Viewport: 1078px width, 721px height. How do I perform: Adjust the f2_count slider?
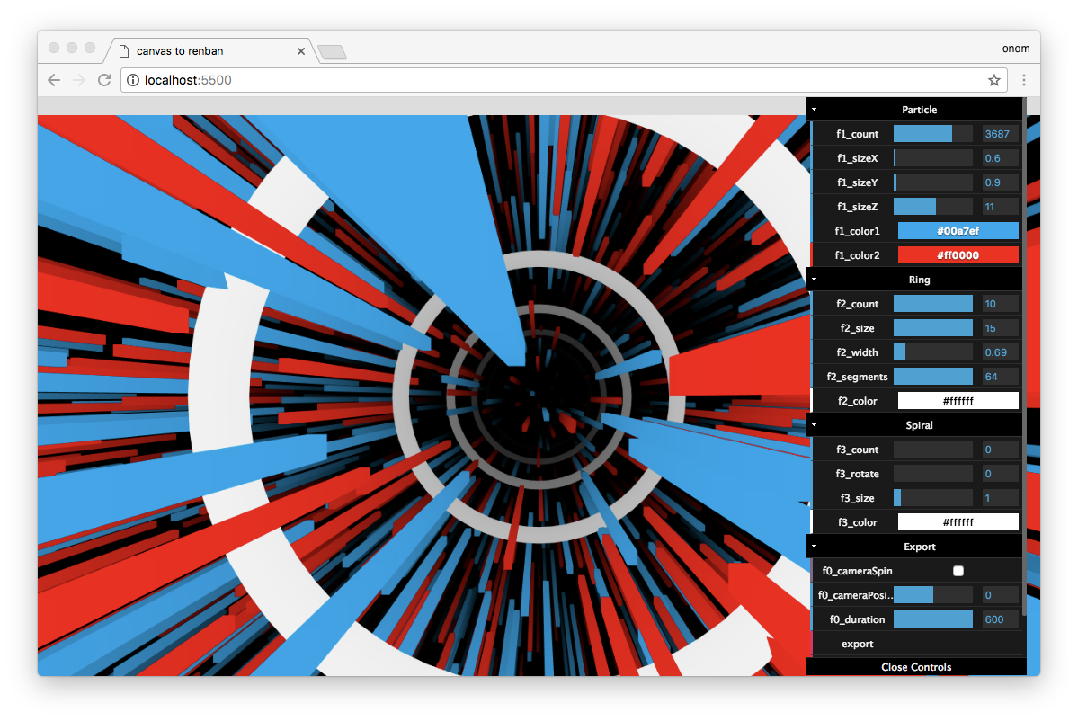point(933,304)
